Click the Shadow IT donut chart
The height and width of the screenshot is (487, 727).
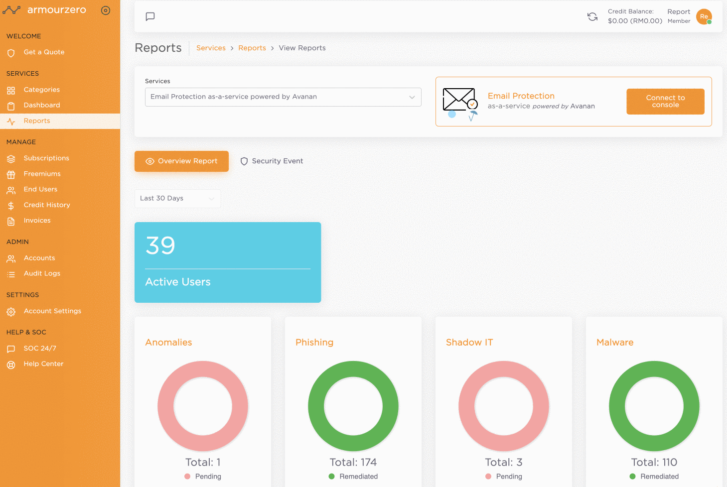pos(504,406)
